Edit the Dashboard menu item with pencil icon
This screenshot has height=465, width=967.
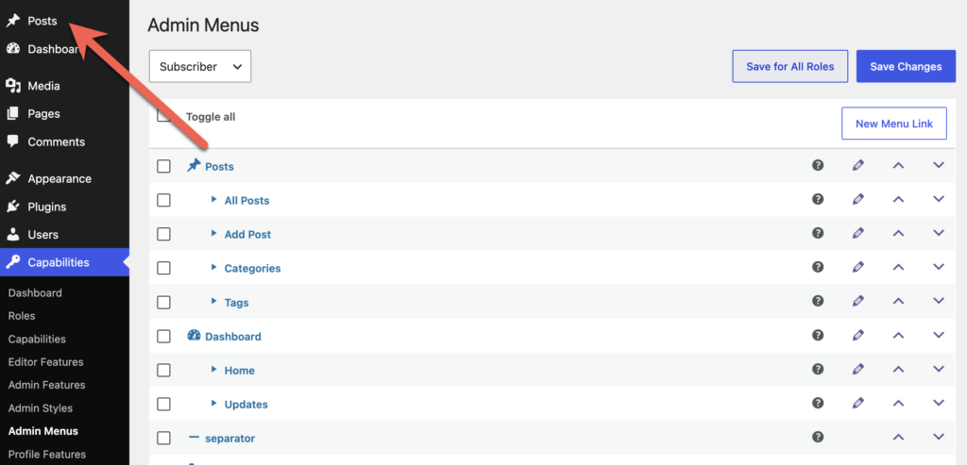pyautogui.click(x=858, y=335)
